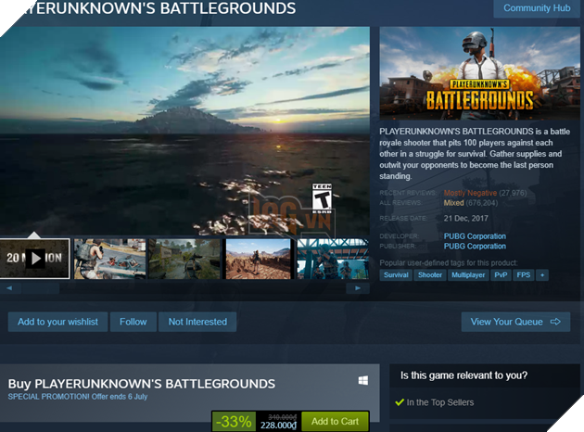Click the 228.000₫ discounted price
584x432 pixels.
[278, 426]
